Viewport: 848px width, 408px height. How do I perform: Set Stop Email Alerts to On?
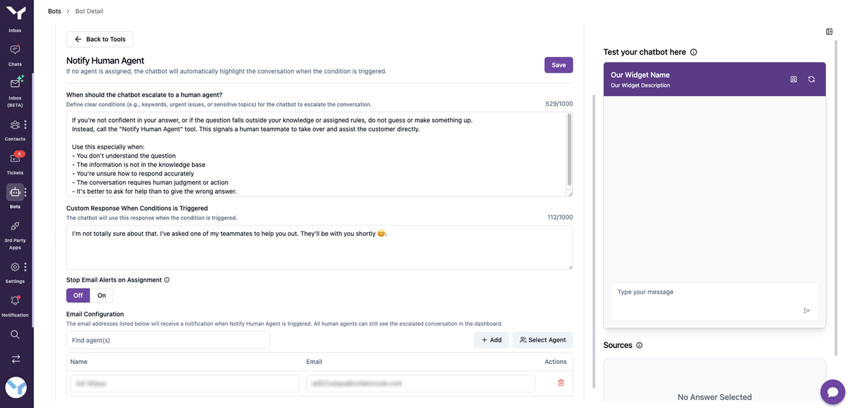(101, 296)
